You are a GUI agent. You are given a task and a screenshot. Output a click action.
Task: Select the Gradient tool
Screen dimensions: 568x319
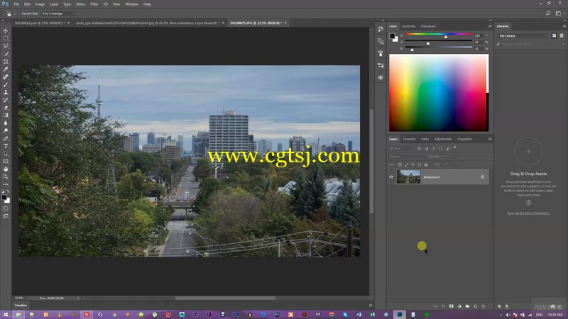click(x=6, y=116)
